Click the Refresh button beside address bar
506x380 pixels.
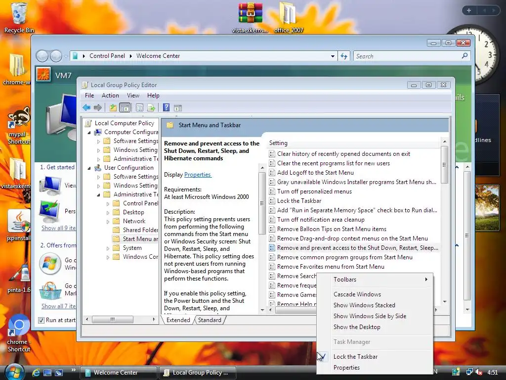pyautogui.click(x=344, y=56)
